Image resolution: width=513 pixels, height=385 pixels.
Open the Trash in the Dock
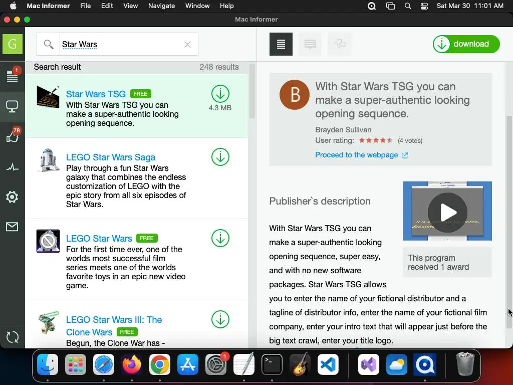click(x=465, y=364)
